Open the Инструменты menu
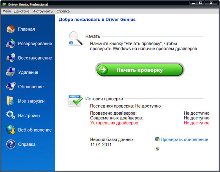Screen dimensions: 220x172 pos(43,11)
